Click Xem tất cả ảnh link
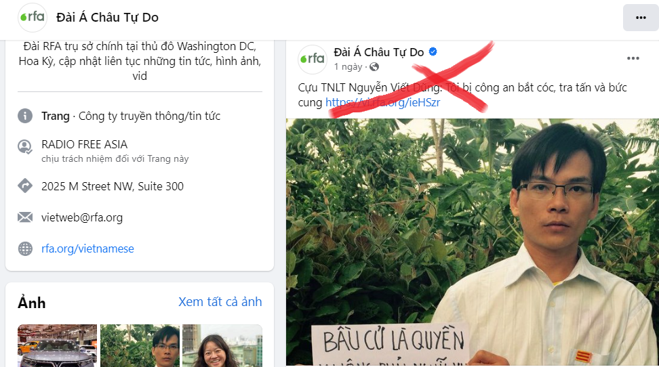The image size is (659, 367). pyautogui.click(x=220, y=301)
